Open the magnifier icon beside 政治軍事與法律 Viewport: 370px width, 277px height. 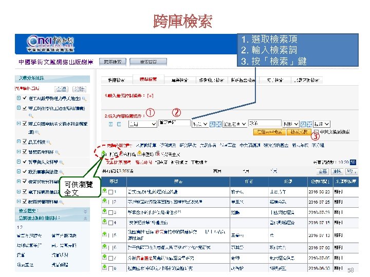point(62,172)
